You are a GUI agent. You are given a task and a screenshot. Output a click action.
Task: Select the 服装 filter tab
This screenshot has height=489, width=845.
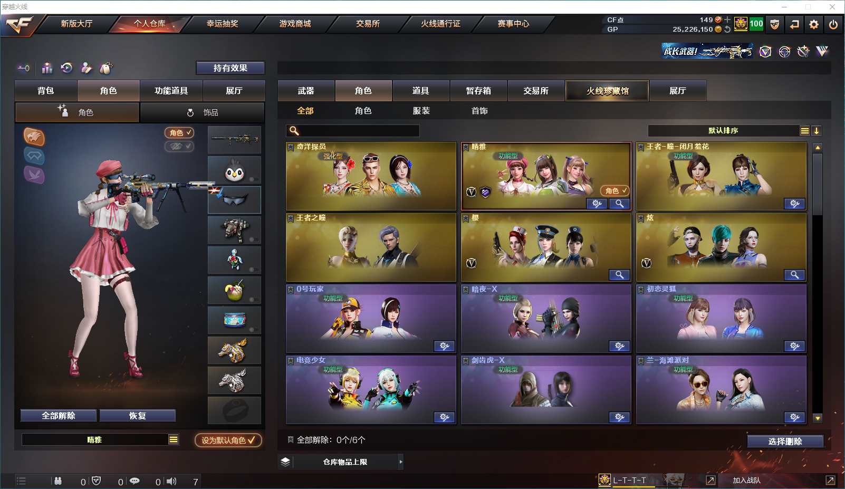(x=421, y=111)
